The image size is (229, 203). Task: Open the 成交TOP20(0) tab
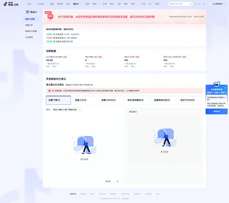tap(190, 100)
